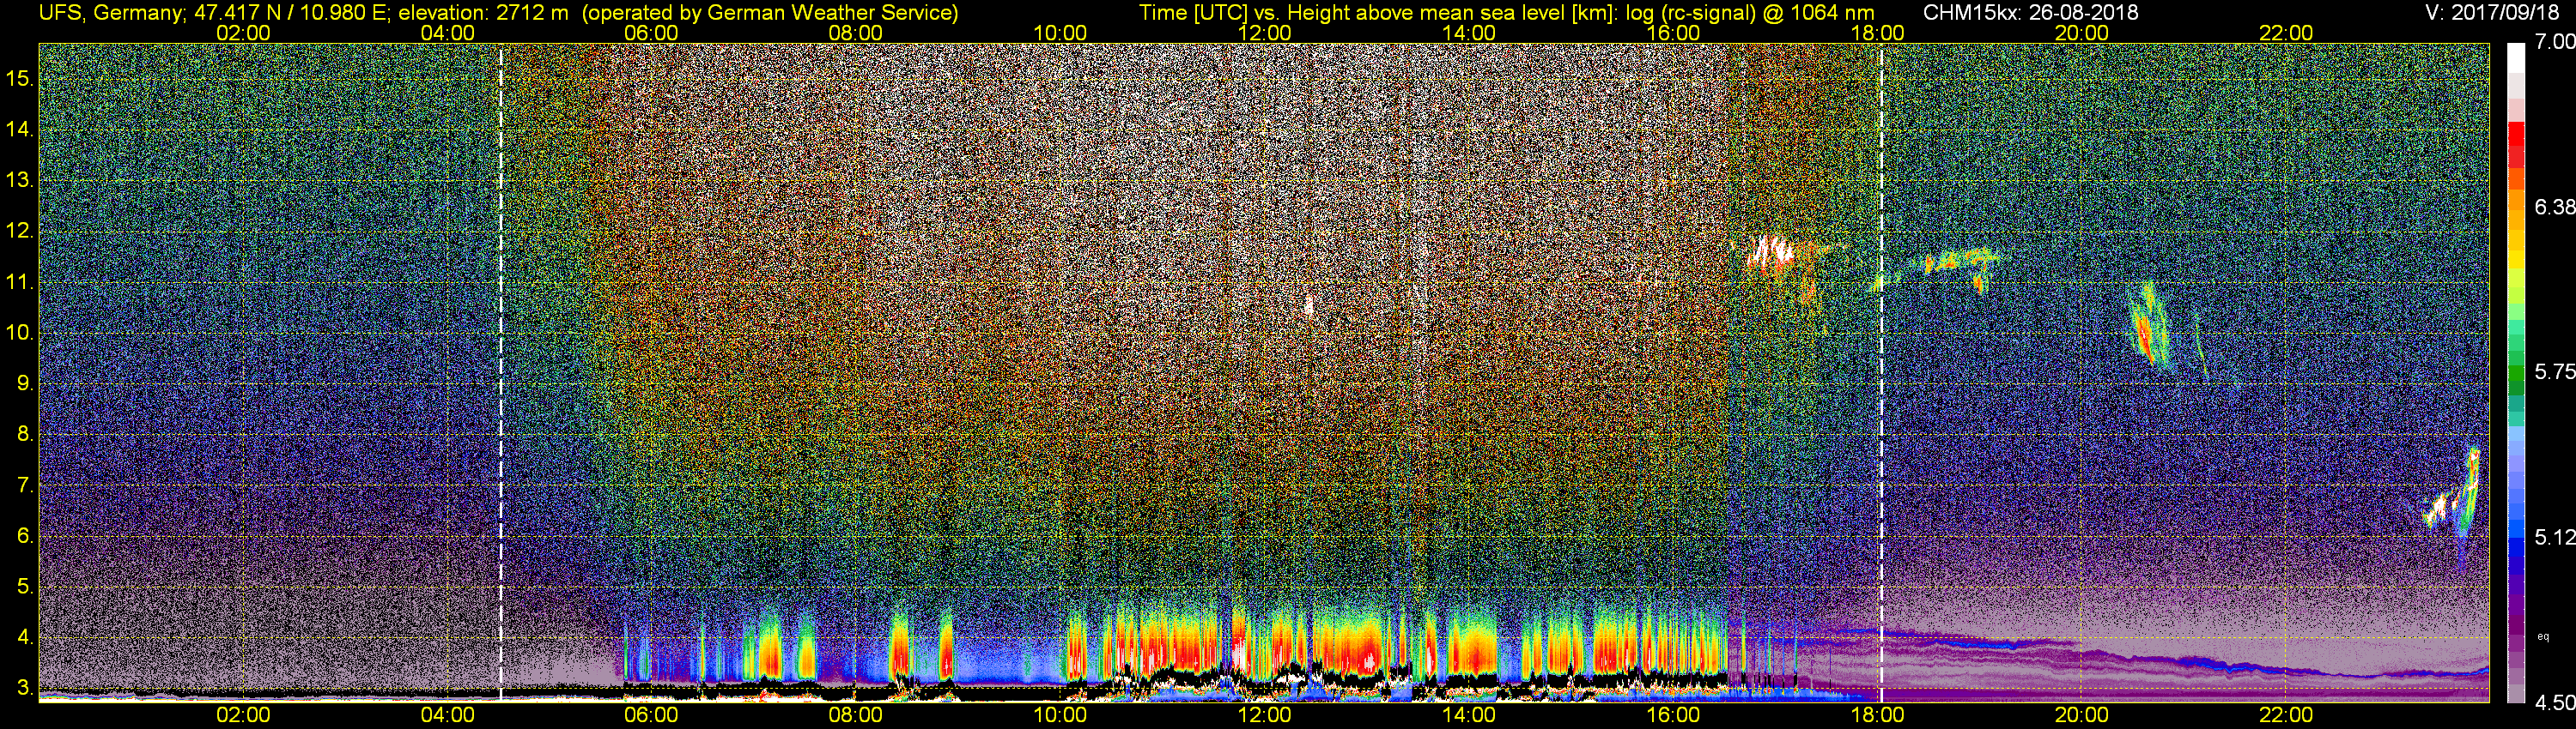Click the '5.75' color scale value
Image resolution: width=2576 pixels, height=729 pixels.
pos(2554,371)
